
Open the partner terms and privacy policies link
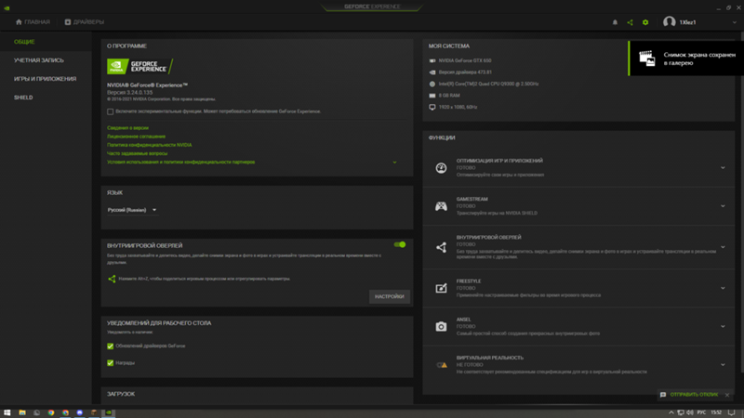180,162
